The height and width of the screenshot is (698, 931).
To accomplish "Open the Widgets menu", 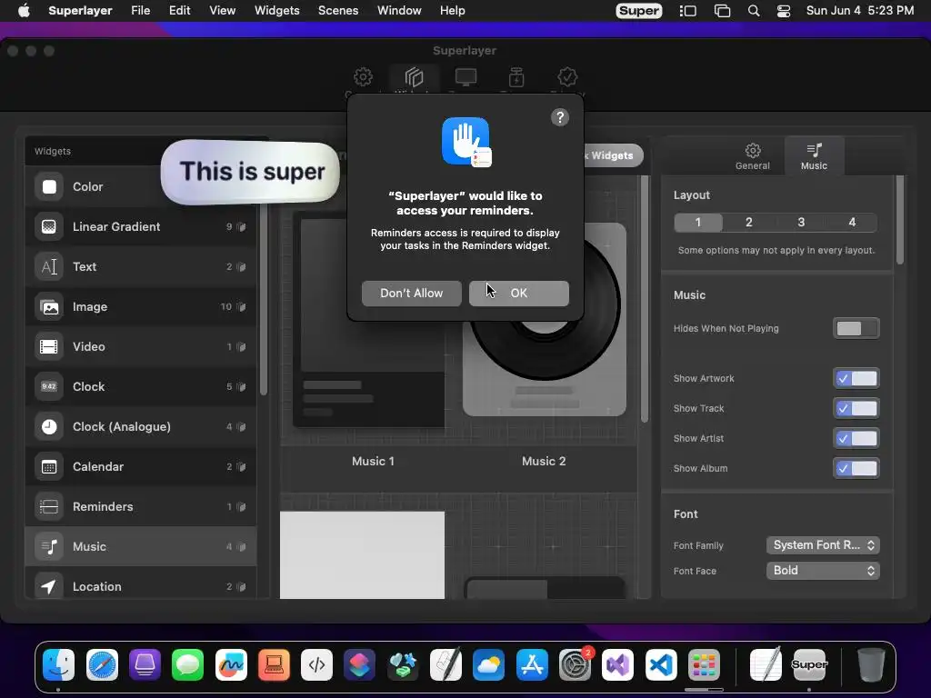I will pyautogui.click(x=276, y=11).
